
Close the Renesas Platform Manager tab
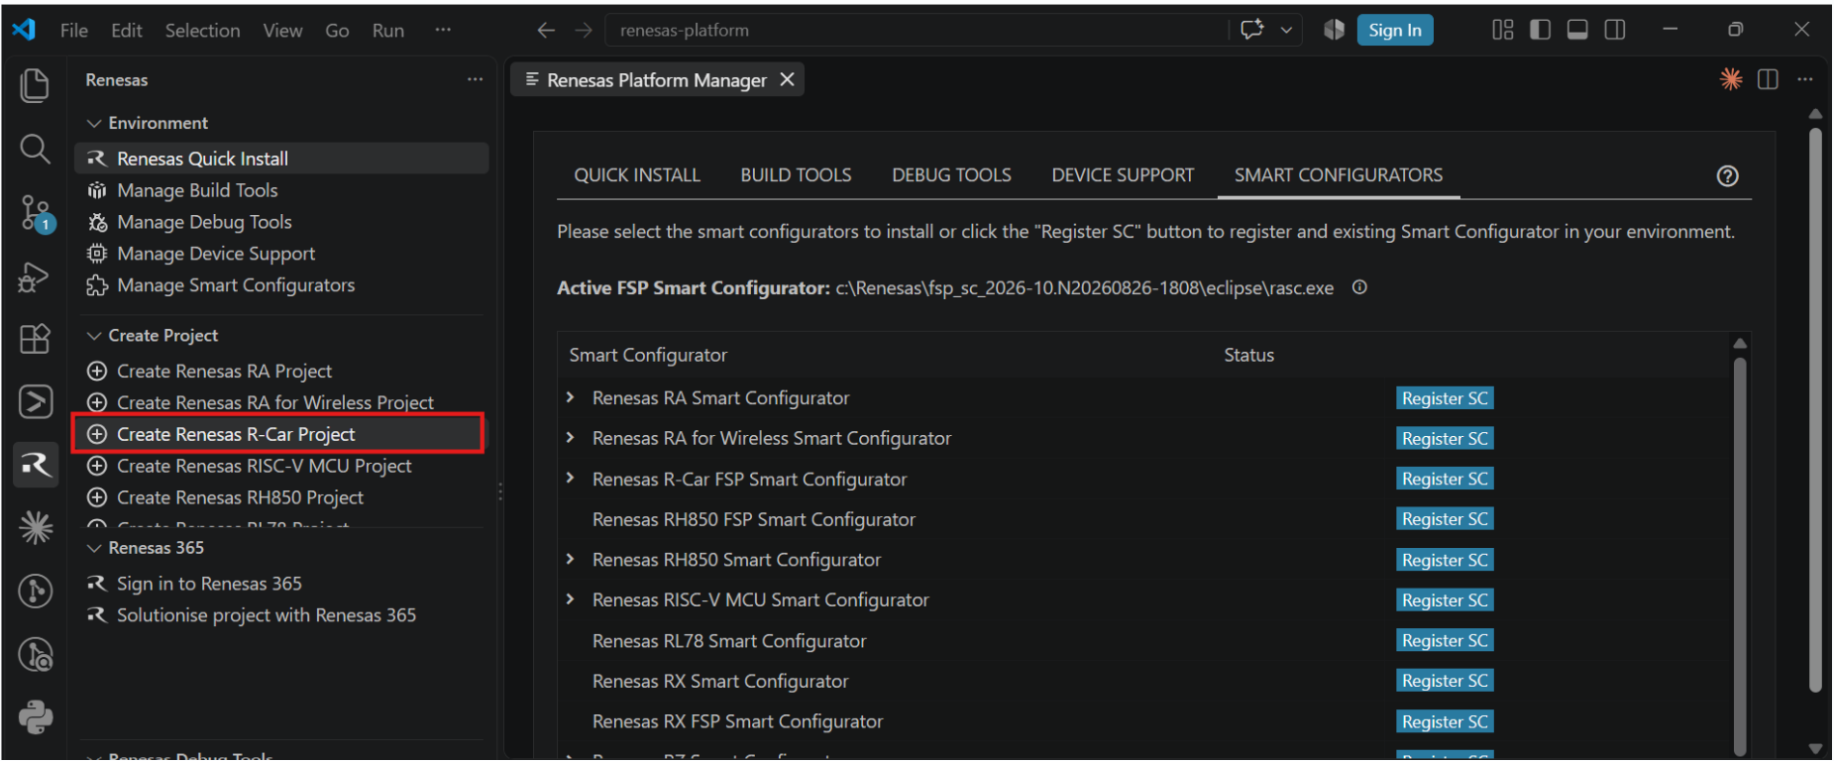pyautogui.click(x=787, y=79)
